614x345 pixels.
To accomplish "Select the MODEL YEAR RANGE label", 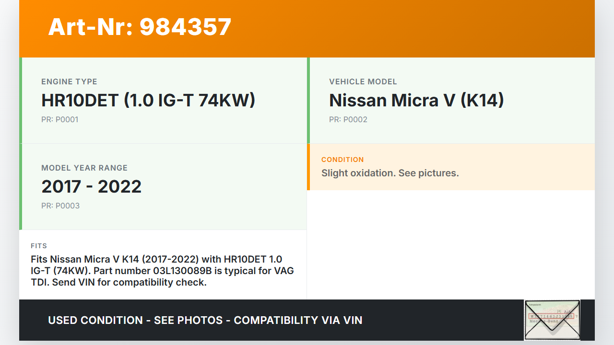I will tap(84, 168).
